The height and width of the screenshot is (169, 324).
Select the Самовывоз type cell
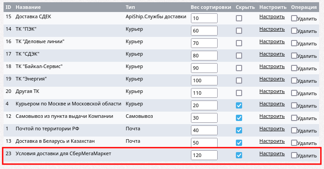[x=139, y=116]
